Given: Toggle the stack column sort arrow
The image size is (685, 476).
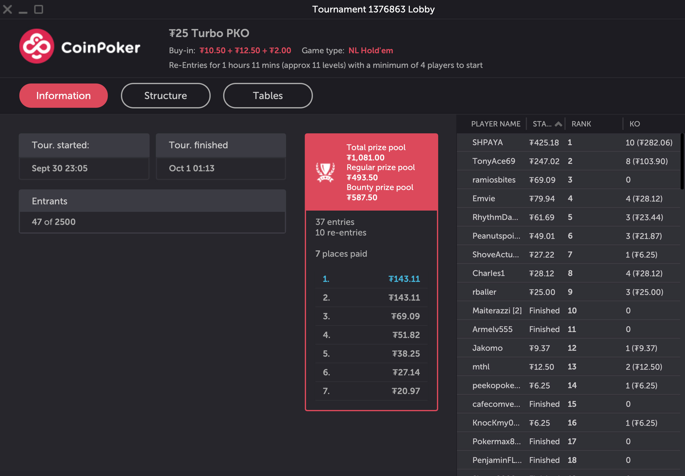Looking at the screenshot, I should pos(558,123).
